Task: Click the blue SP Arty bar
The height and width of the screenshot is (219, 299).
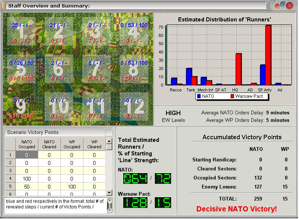Action: 263,75
